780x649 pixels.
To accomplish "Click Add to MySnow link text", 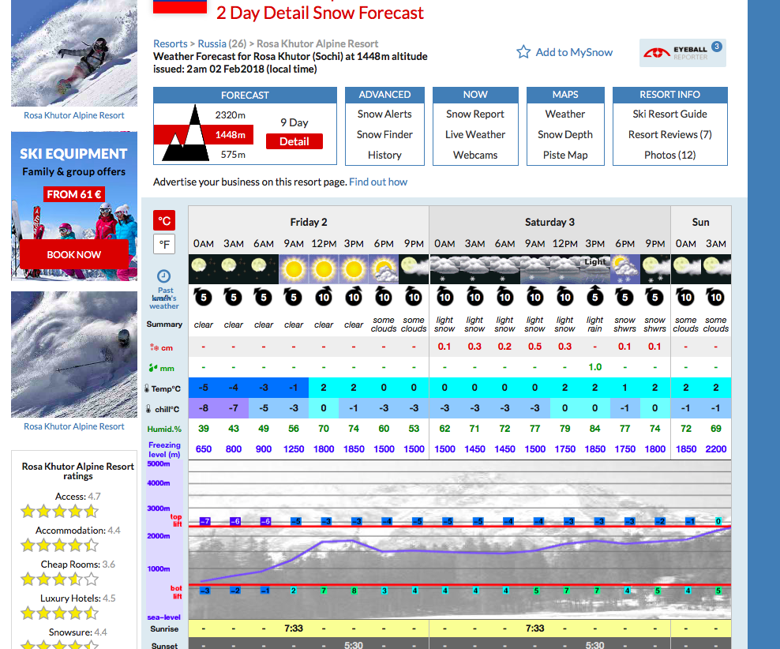I will click(x=574, y=52).
